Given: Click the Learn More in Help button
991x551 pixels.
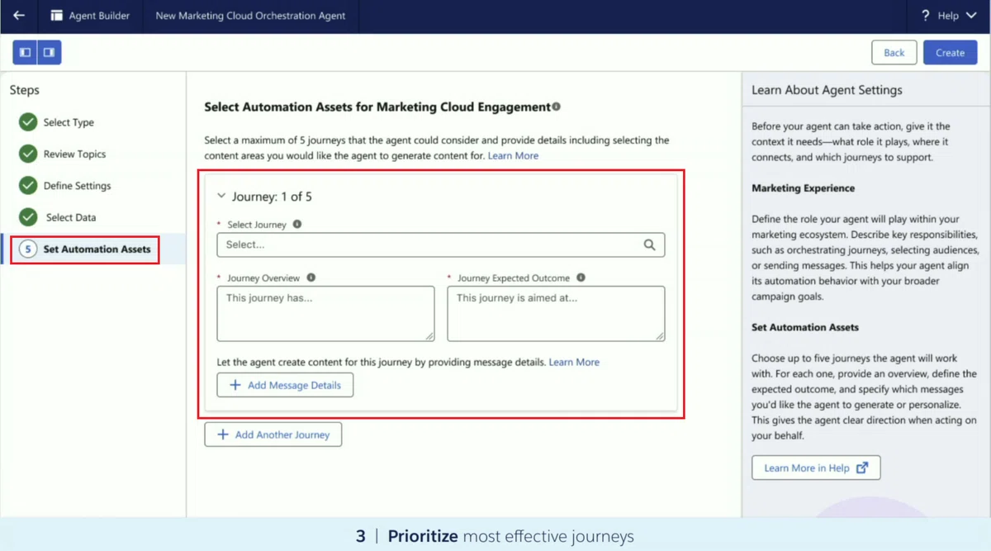Looking at the screenshot, I should (x=816, y=468).
